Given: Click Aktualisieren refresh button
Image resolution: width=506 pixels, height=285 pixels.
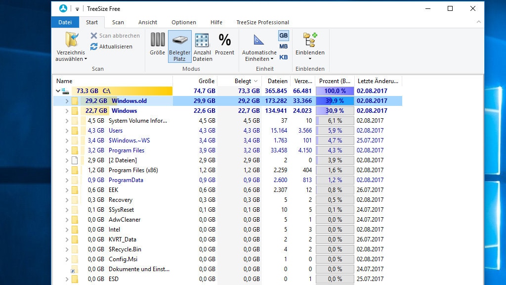Looking at the screenshot, I should click(x=111, y=47).
